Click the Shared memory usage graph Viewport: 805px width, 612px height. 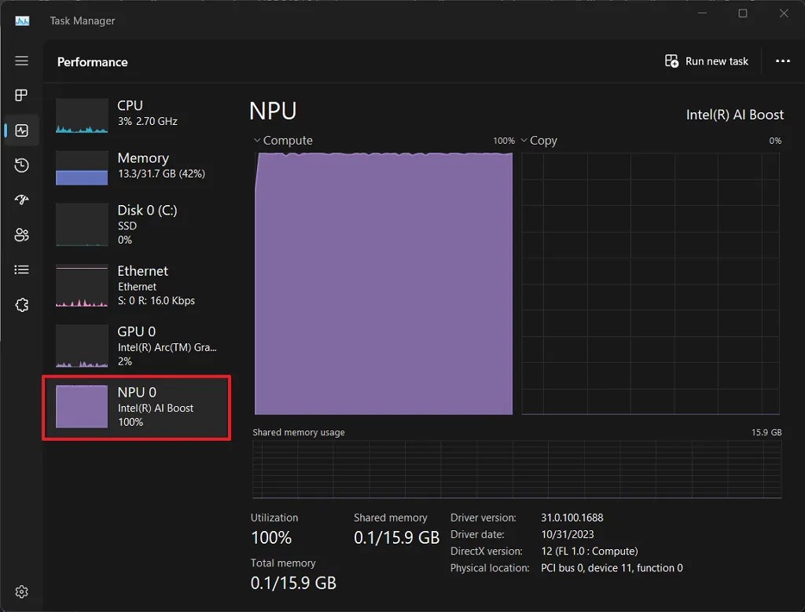pyautogui.click(x=516, y=470)
